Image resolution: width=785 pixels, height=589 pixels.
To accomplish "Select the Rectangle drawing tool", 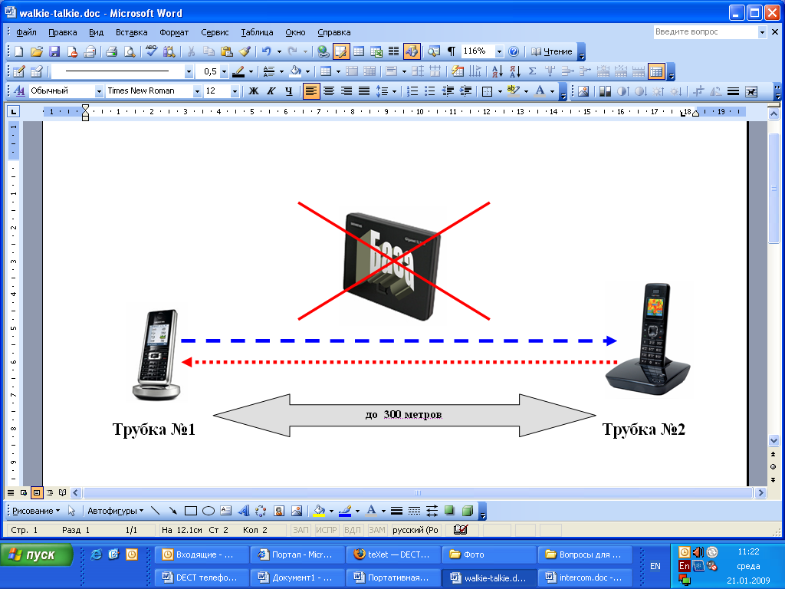I will (191, 511).
